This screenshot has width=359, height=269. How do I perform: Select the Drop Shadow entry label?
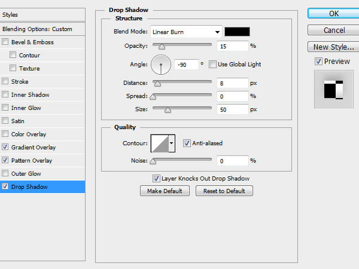[29, 187]
